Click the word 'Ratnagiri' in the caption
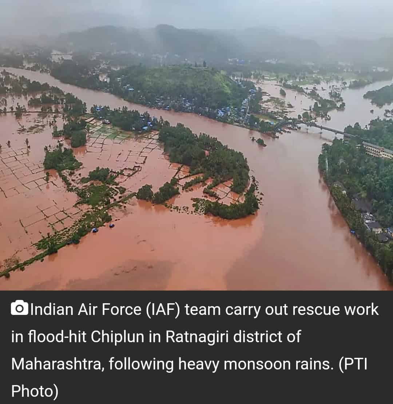Viewport: 393px width, 404px height. pyautogui.click(x=197, y=336)
